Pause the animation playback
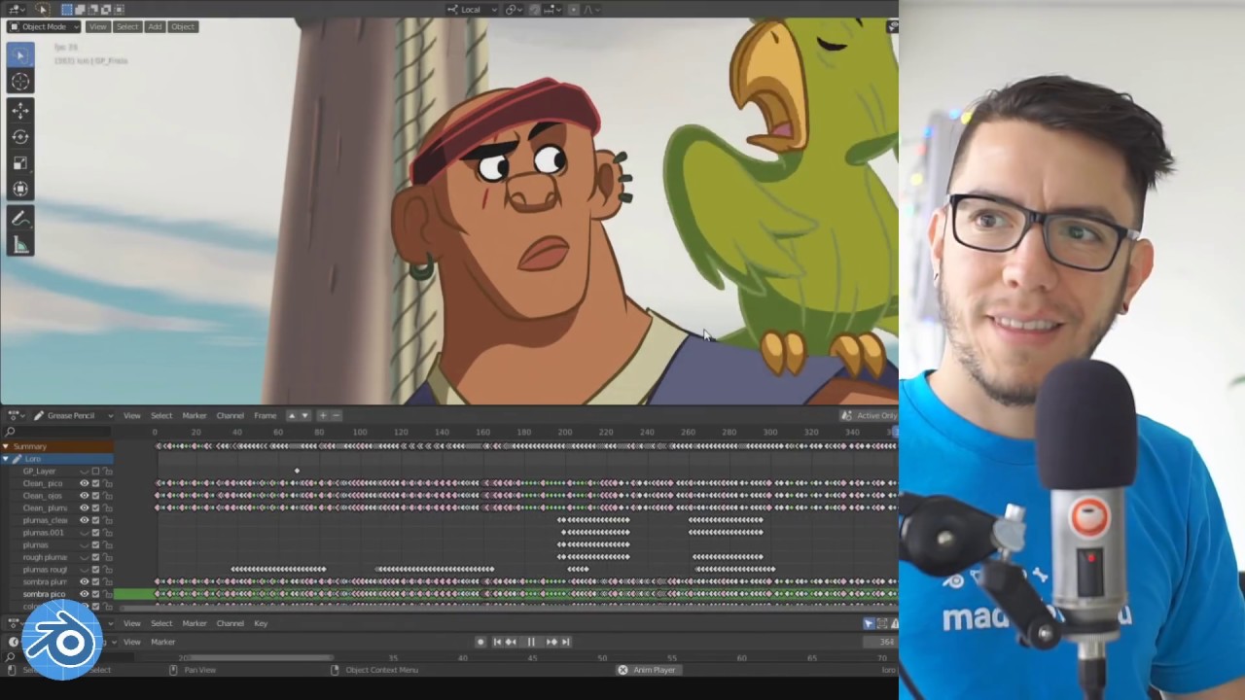The width and height of the screenshot is (1245, 700). (x=531, y=642)
